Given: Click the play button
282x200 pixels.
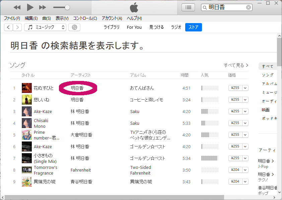Looking at the screenshot, I should (30, 7).
